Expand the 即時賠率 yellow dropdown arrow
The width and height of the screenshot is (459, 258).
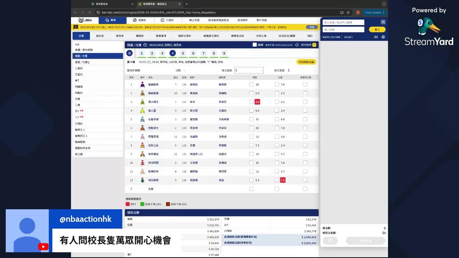click(x=314, y=45)
